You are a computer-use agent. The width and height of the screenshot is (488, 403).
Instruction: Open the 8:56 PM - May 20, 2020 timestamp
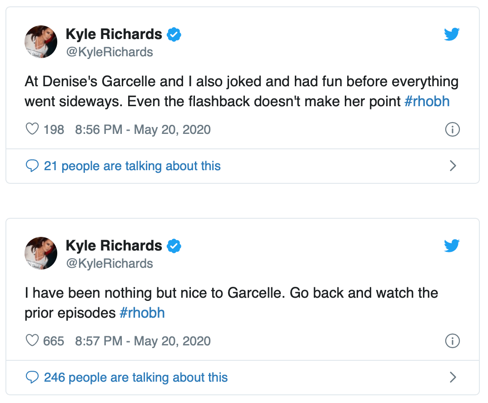(x=143, y=130)
